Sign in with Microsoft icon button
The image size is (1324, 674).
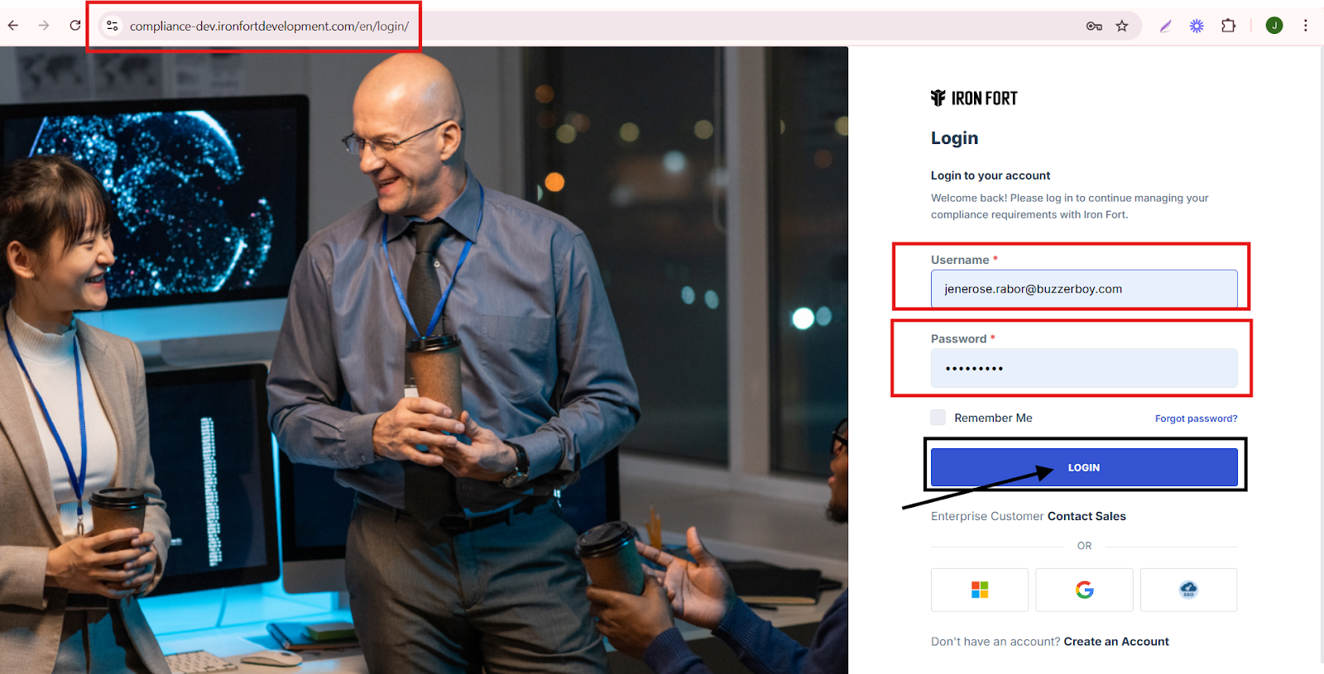[x=980, y=590]
